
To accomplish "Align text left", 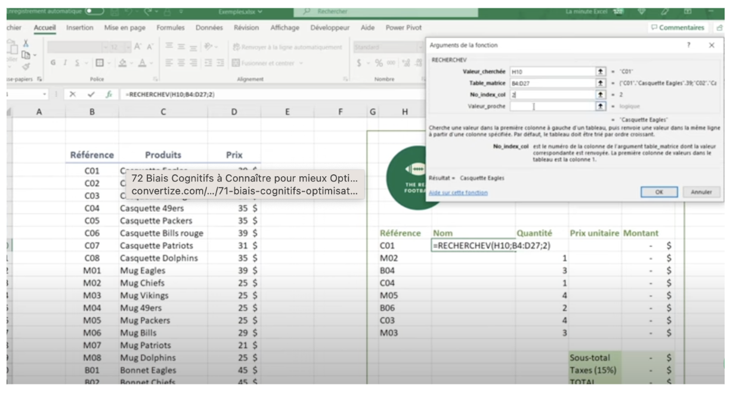I will pos(169,63).
